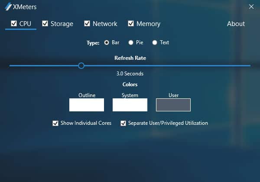Toggle the Memory meter checkbox

131,23
